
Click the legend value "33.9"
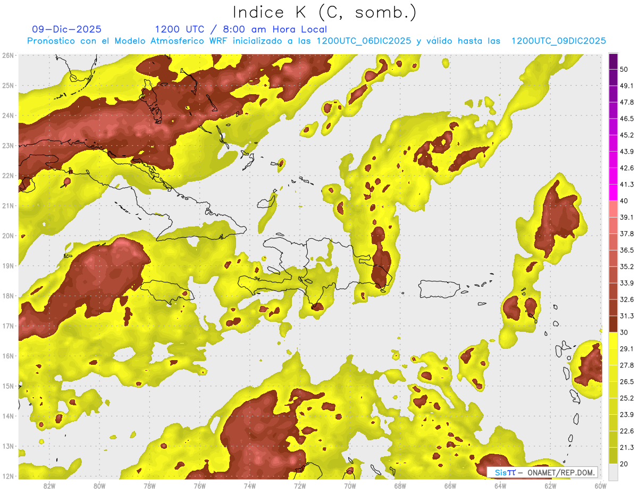[627, 283]
